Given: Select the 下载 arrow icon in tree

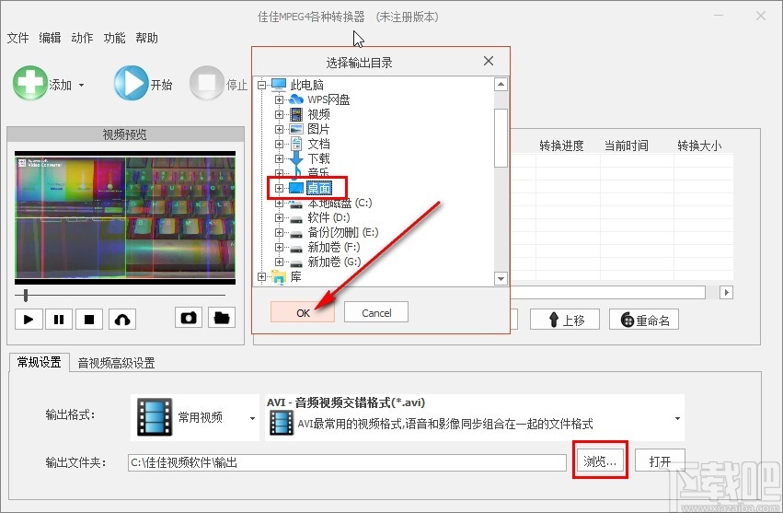Looking at the screenshot, I should (296, 158).
